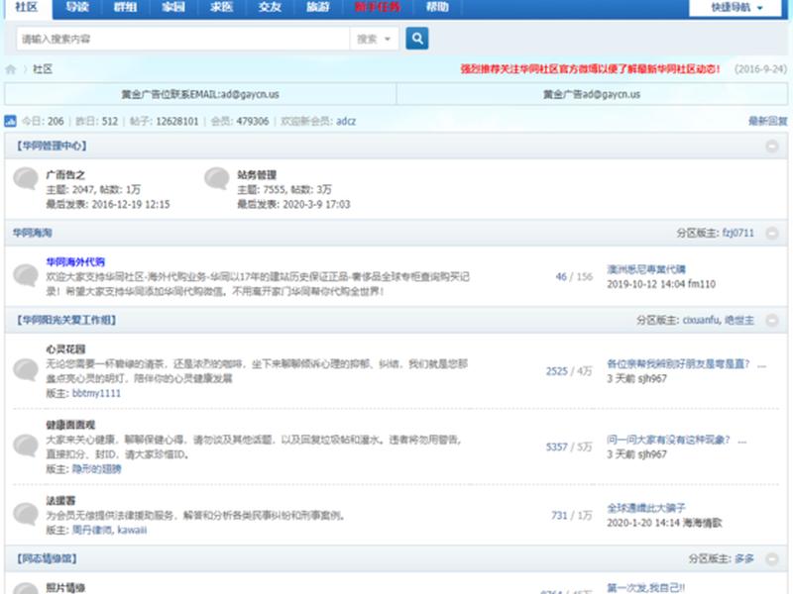Open the 全球通缉此大骗子 latest post

pos(646,508)
